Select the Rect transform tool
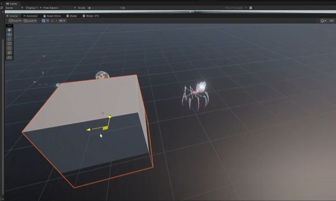The height and width of the screenshot is (201, 336). pyautogui.click(x=9, y=48)
